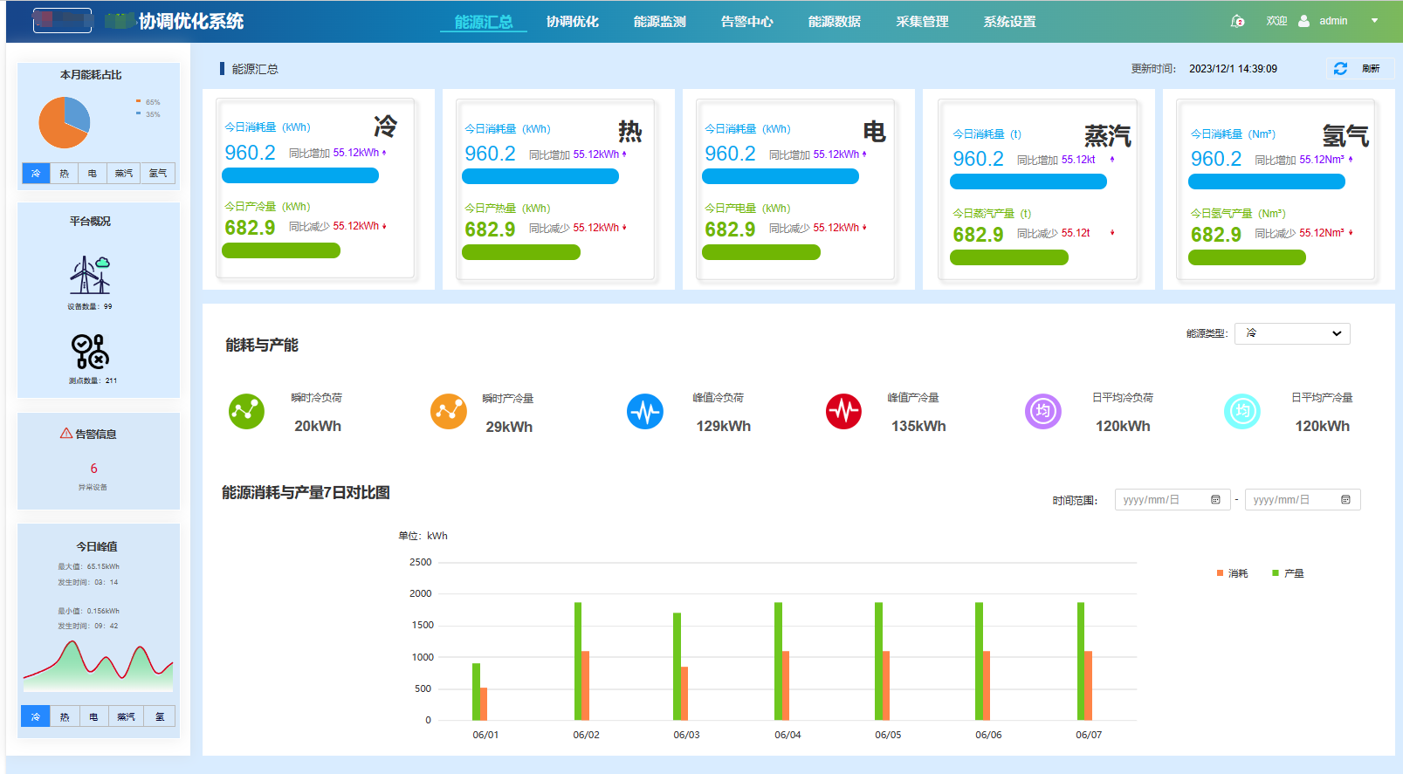Click the wind turbine device count icon

(x=90, y=275)
